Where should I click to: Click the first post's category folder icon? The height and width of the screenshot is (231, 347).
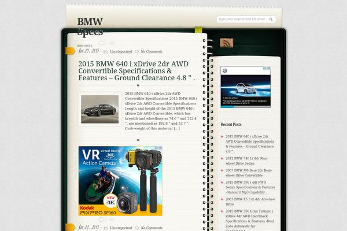106,52
